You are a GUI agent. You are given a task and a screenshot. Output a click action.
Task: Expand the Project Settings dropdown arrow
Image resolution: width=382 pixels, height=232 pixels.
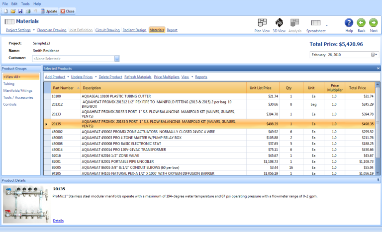pyautogui.click(x=34, y=30)
